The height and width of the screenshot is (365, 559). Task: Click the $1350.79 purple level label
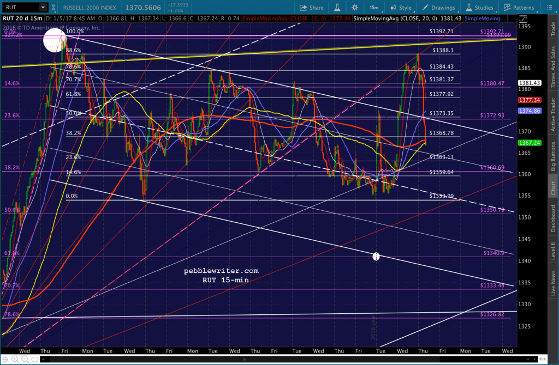(x=492, y=210)
